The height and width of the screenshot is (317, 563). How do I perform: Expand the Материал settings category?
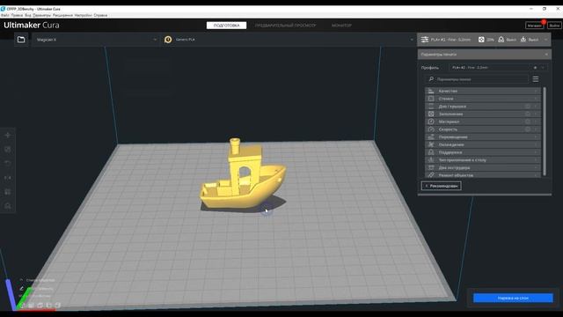[483, 122]
